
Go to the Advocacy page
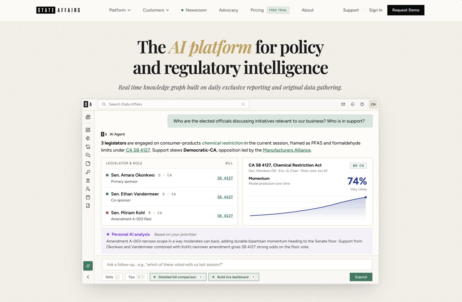pyautogui.click(x=229, y=10)
